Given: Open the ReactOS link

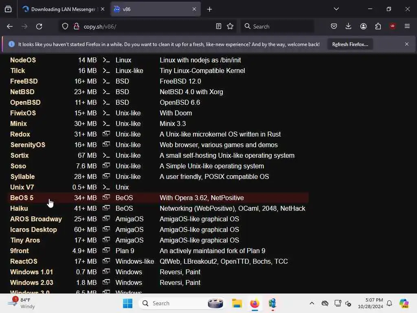Looking at the screenshot, I should [x=24, y=262].
